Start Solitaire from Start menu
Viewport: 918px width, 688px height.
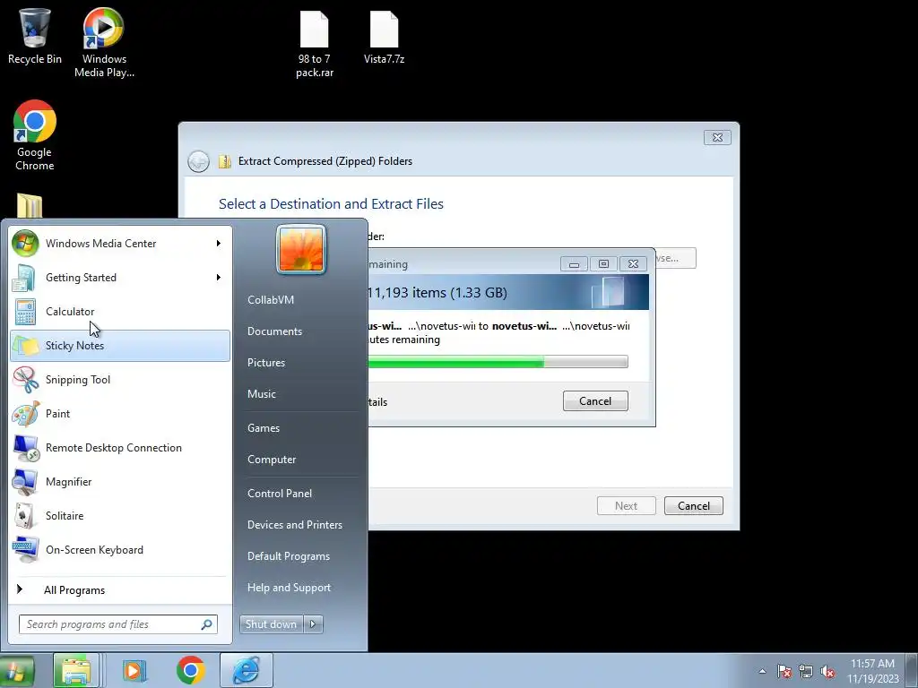click(120, 516)
